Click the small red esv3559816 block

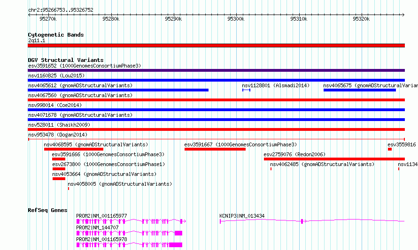[x=390, y=149]
